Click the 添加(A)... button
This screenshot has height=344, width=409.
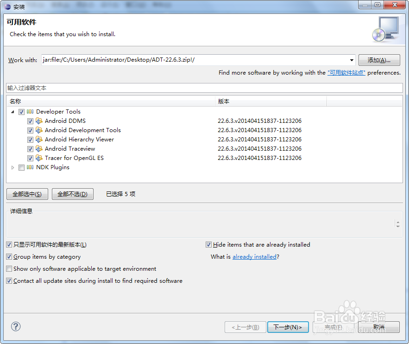click(x=379, y=60)
